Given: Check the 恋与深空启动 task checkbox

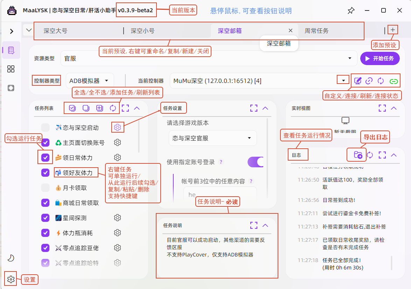Looking at the screenshot, I should 46,127.
